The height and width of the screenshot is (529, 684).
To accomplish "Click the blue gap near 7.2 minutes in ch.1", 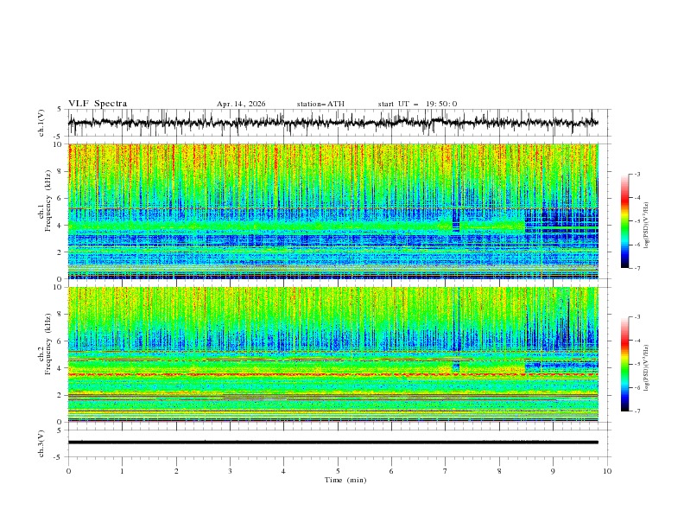I will [x=456, y=220].
